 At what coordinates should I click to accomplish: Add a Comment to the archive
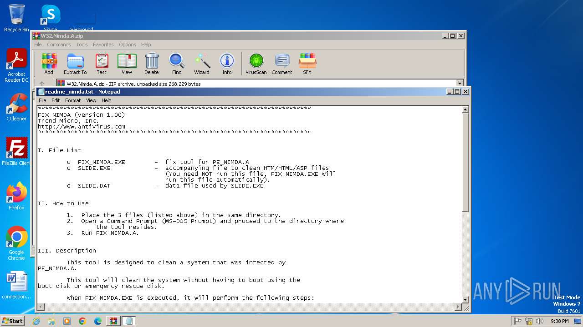point(282,64)
